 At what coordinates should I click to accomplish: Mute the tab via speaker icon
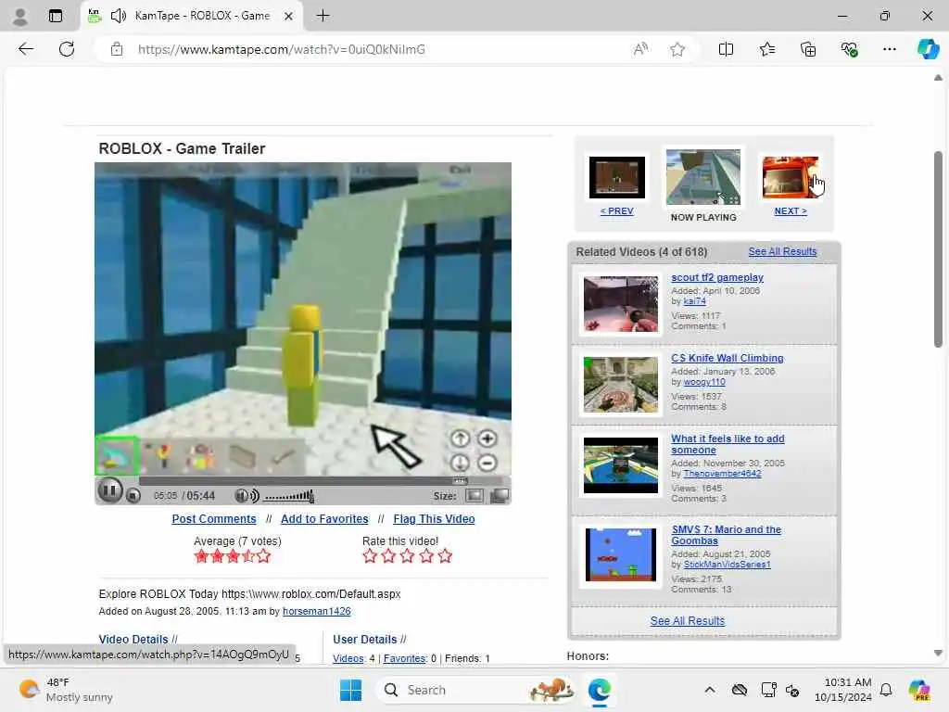(x=118, y=16)
